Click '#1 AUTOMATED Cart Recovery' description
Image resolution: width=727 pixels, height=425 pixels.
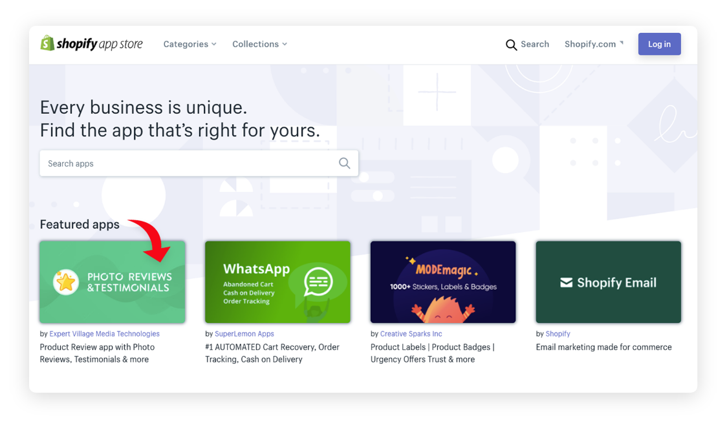pyautogui.click(x=272, y=353)
